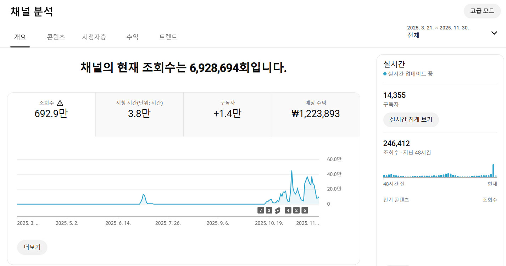Click video marker "4" below the chart
506x266 pixels.
click(x=287, y=210)
